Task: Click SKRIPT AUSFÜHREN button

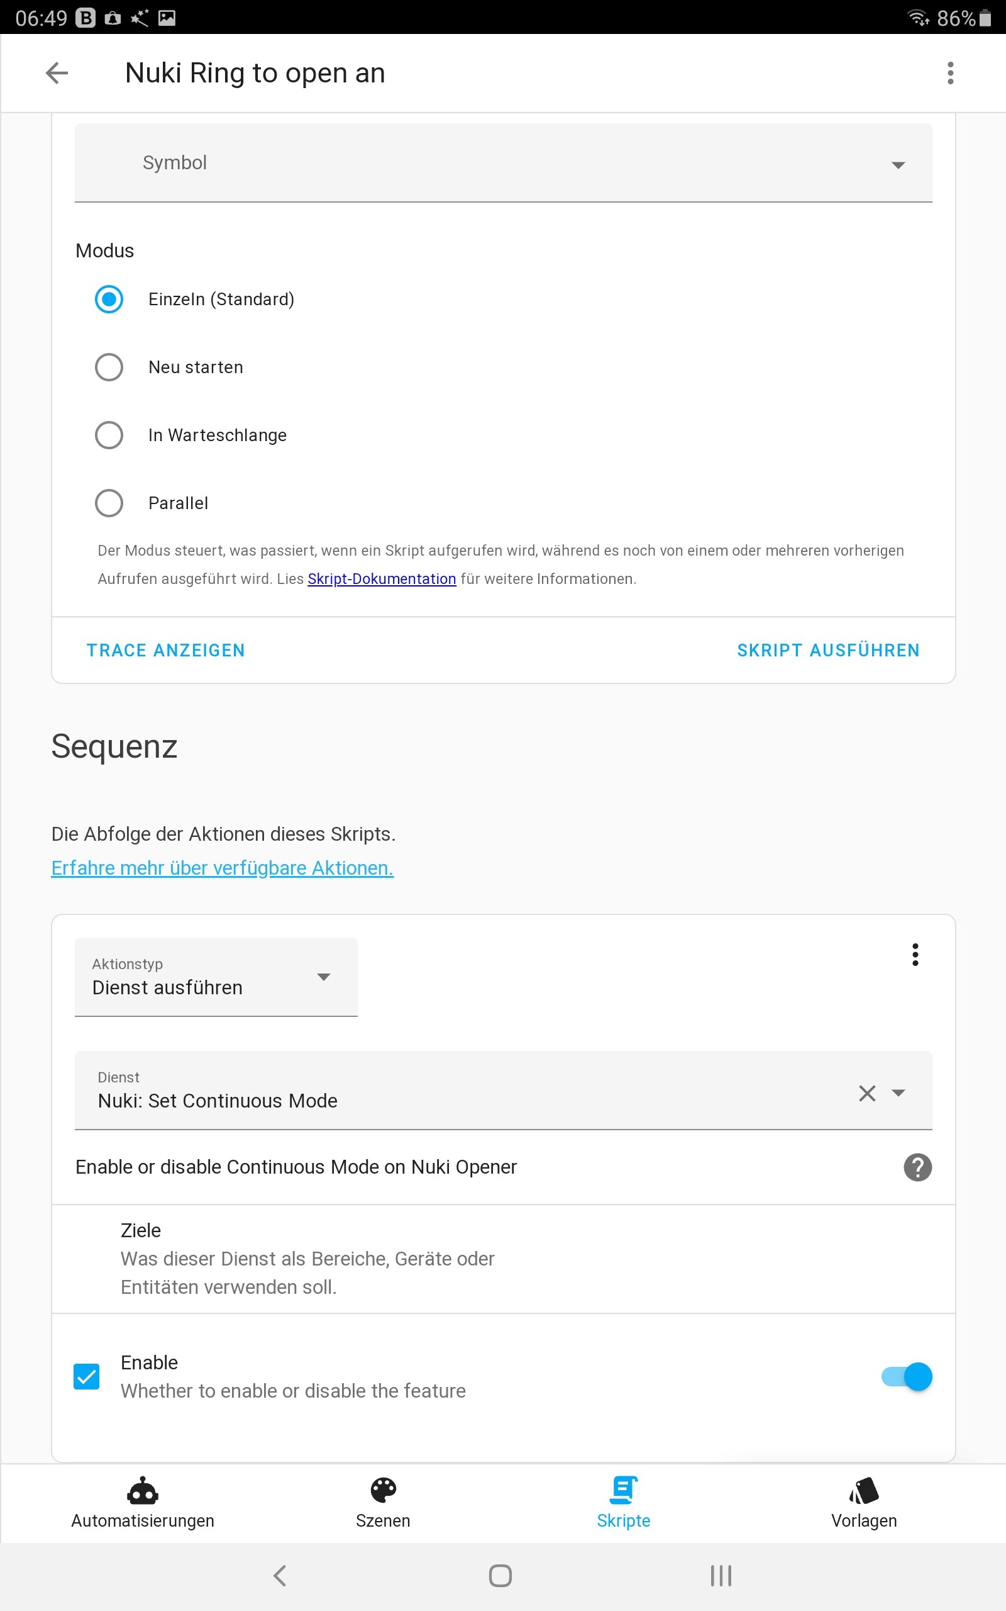Action: (x=827, y=651)
